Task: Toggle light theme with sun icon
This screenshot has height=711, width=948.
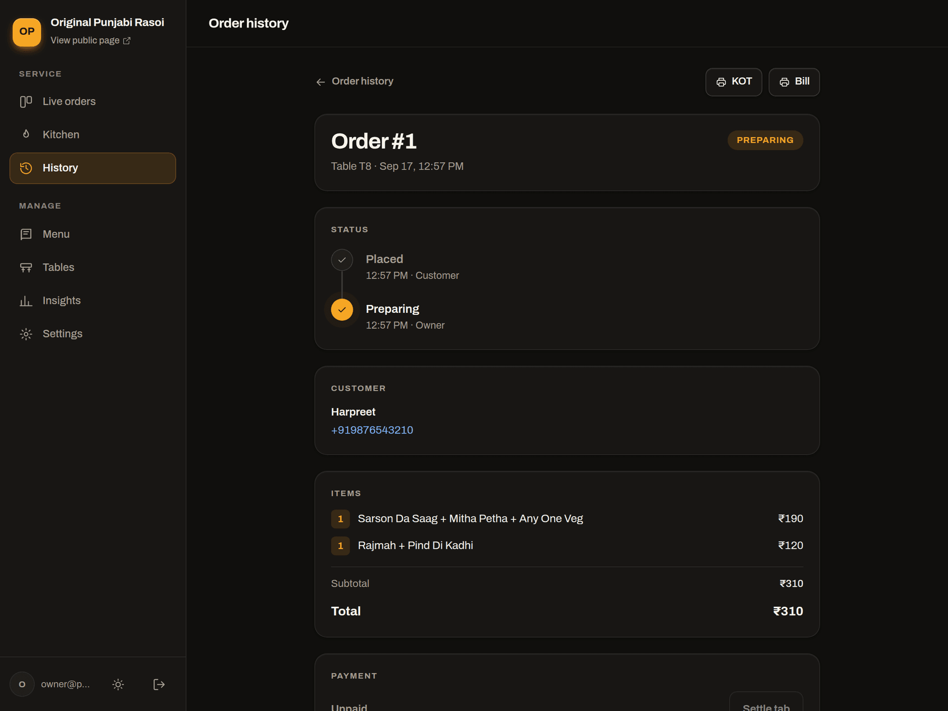Action: point(118,684)
